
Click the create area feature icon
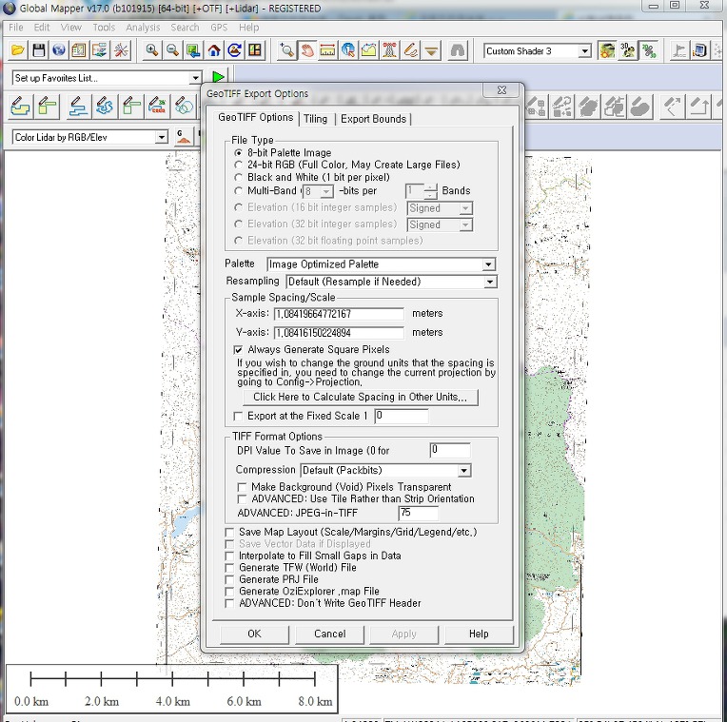tap(20, 107)
